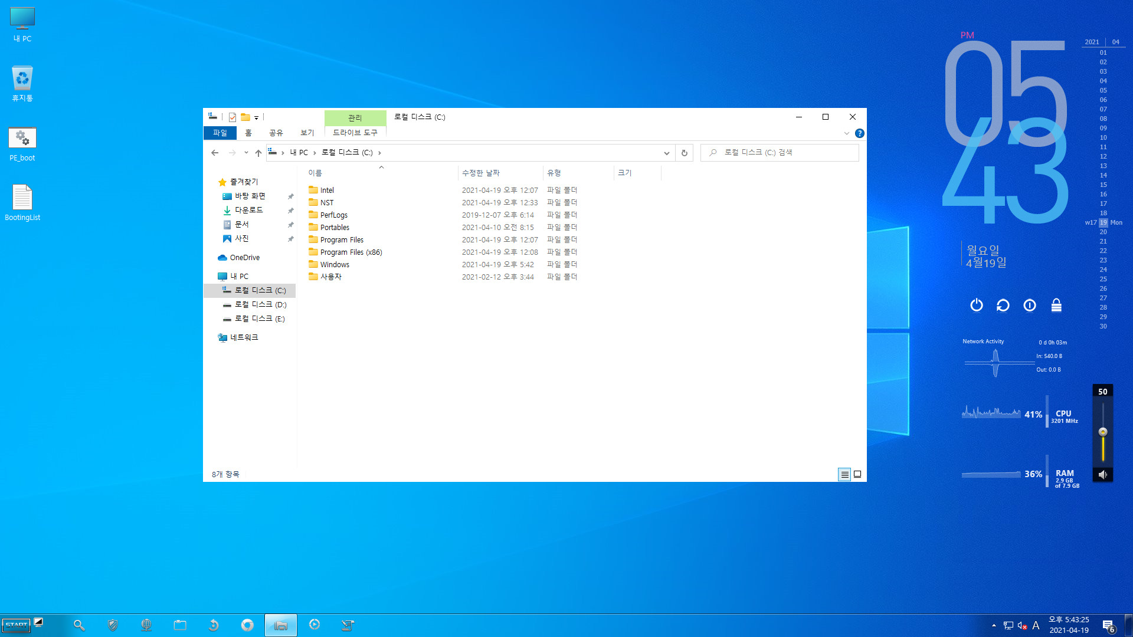Open the 파일 ribbon tab
1133x637 pixels.
coord(220,133)
